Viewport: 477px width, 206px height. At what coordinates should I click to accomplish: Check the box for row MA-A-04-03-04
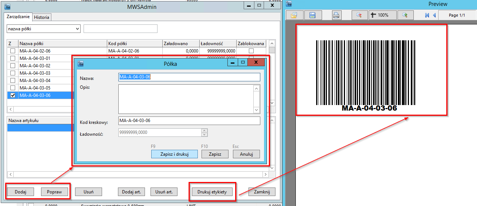[13, 81]
